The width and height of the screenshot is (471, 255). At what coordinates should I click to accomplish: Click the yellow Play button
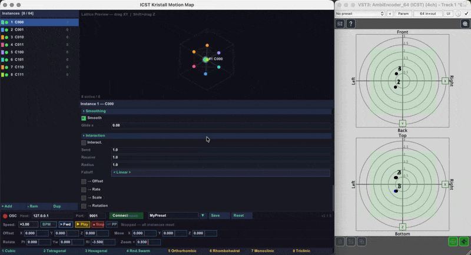pyautogui.click(x=82, y=224)
